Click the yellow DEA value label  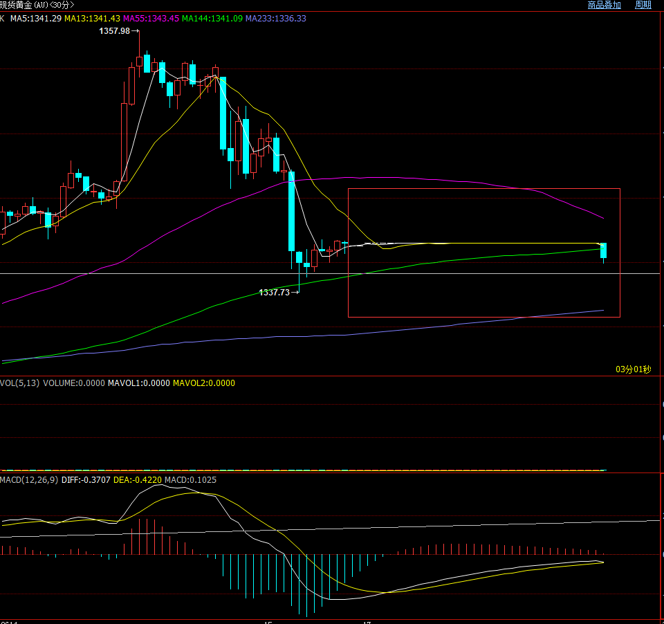click(138, 480)
